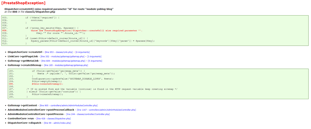The height and width of the screenshot is (129, 311).
Task: Click code line 183 Configuration::updateValue
Action: pyautogui.click(x=72, y=79)
